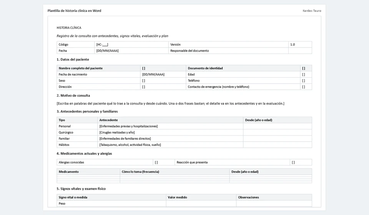The width and height of the screenshot is (369, 215).
Task: Select the Motivo de consulta placeholder paragraph
Action: coord(170,103)
